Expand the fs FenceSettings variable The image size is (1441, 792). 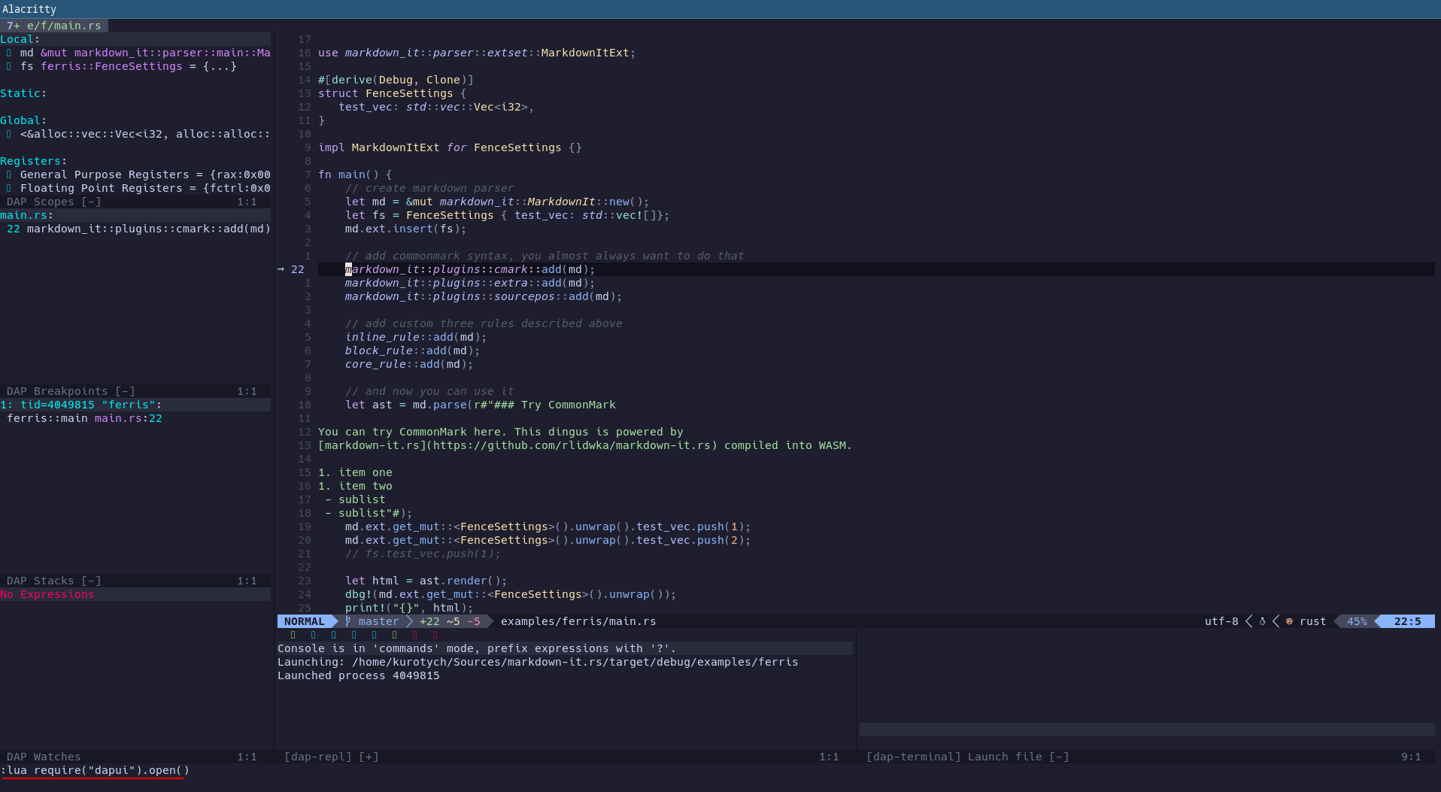point(9,66)
